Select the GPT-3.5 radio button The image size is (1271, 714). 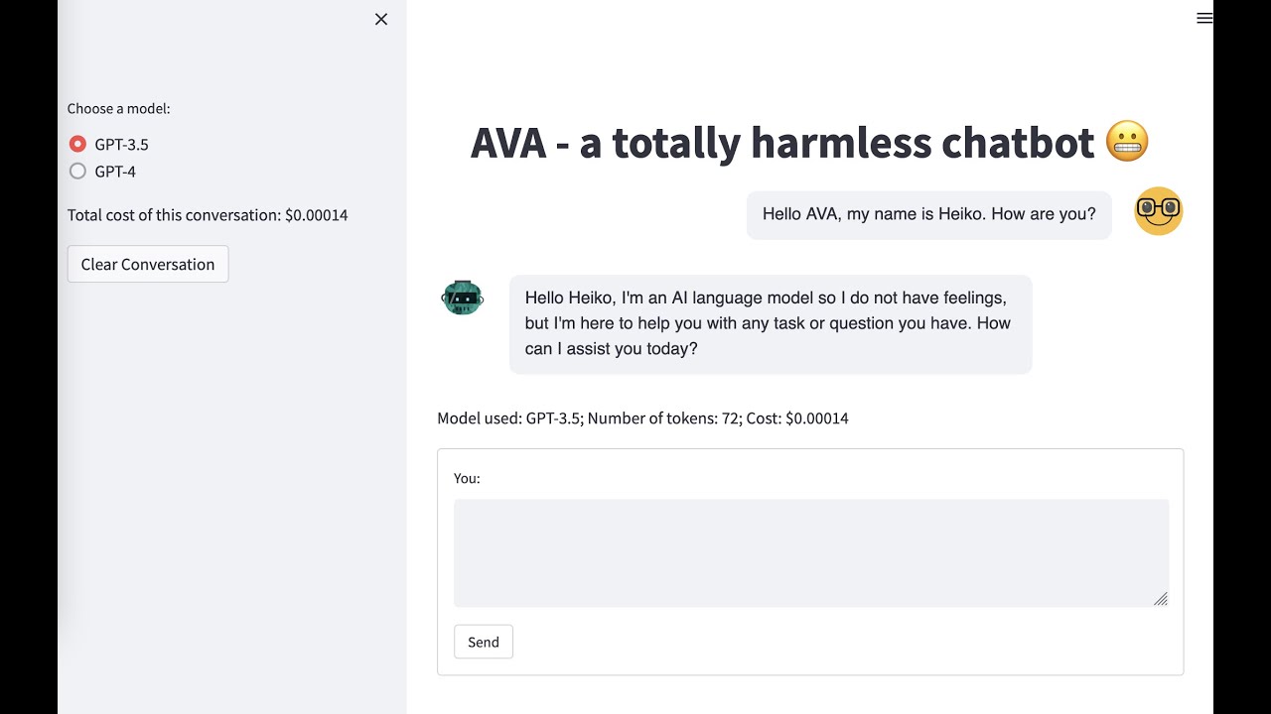click(x=77, y=144)
